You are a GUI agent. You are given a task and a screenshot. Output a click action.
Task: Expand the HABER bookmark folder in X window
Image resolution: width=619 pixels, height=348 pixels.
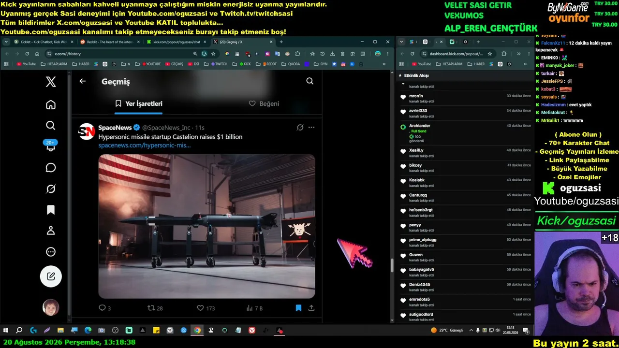tap(81, 64)
